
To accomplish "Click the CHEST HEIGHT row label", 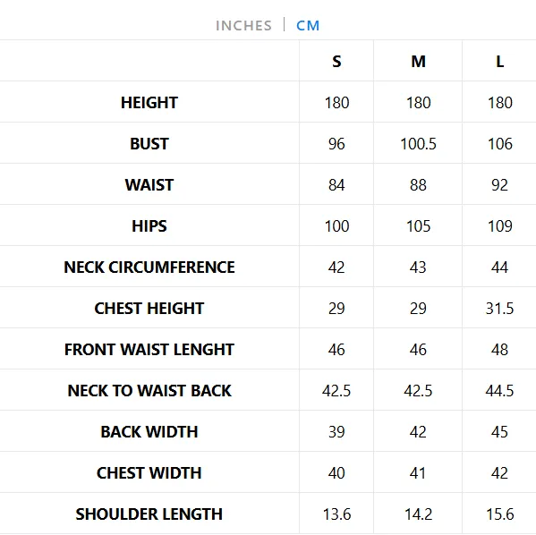I will coord(149,309).
